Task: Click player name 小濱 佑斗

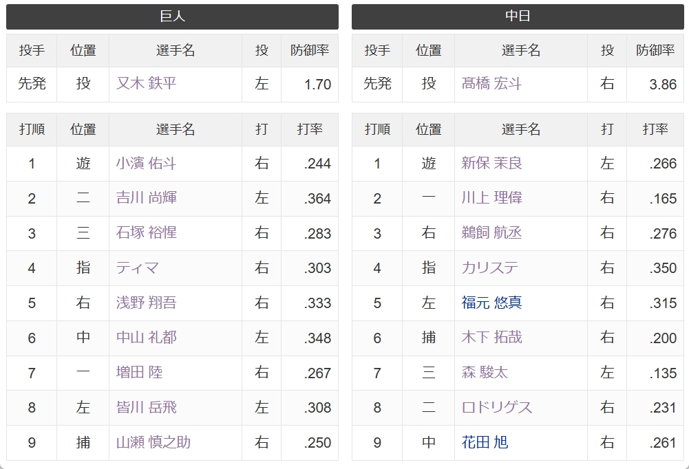Action: (x=146, y=163)
